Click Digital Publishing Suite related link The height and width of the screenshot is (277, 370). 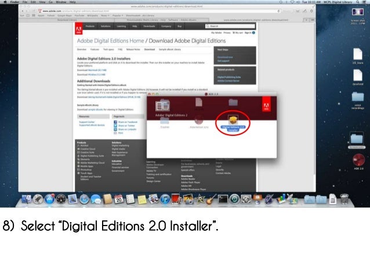[x=229, y=77]
